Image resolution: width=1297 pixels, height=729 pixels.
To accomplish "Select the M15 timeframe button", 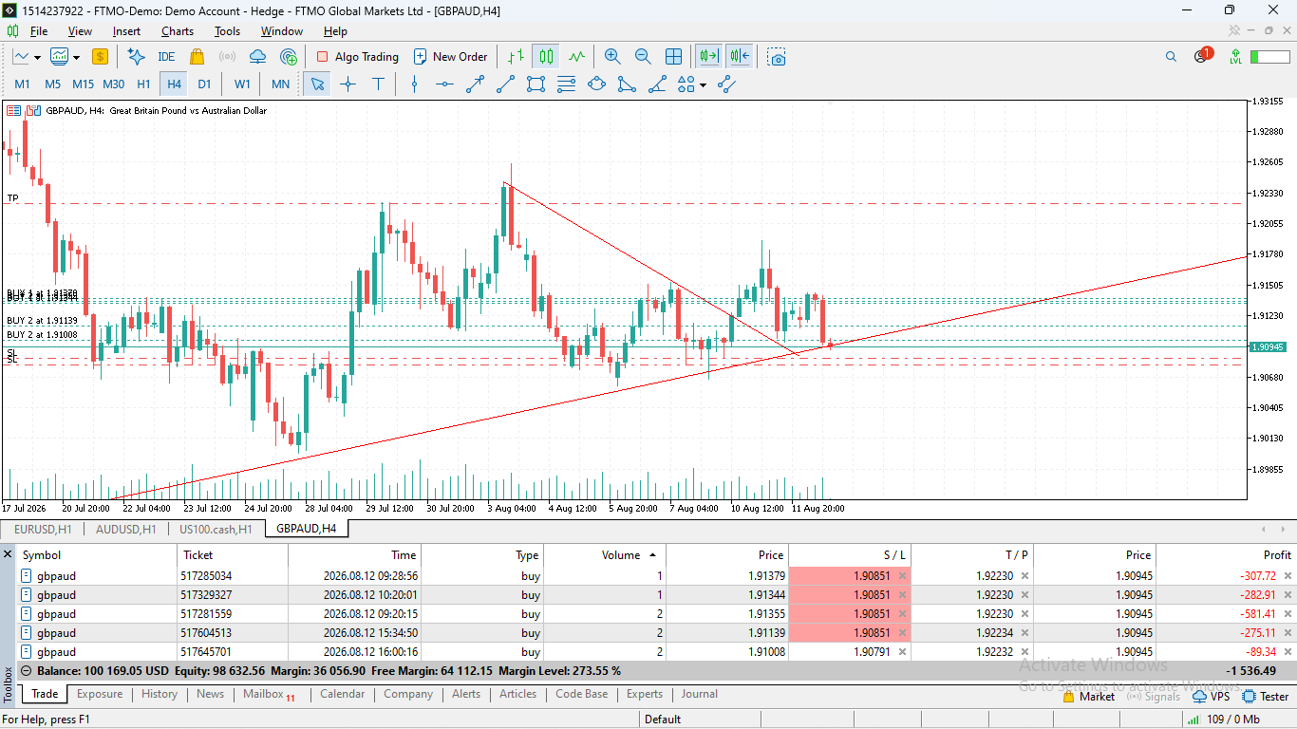I will coord(83,84).
